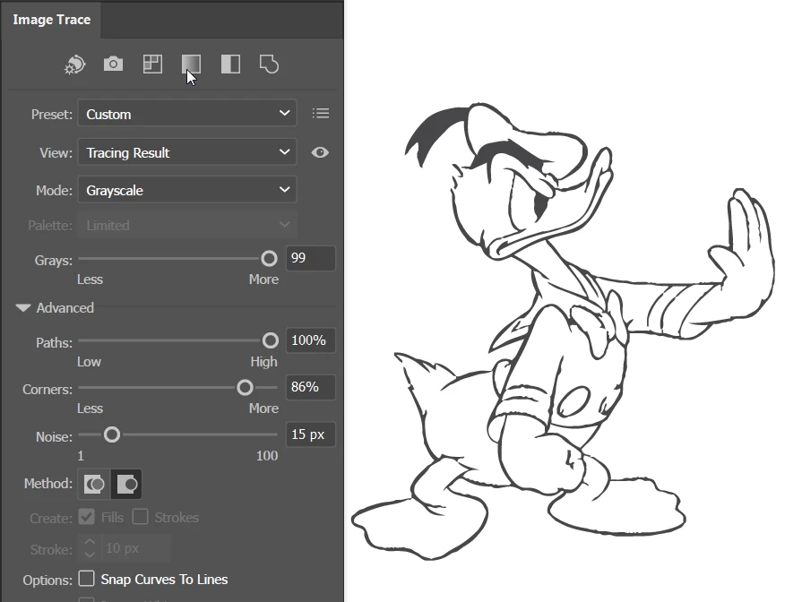
Task: Open the Mode dropdown showing Grayscale
Action: (x=187, y=190)
